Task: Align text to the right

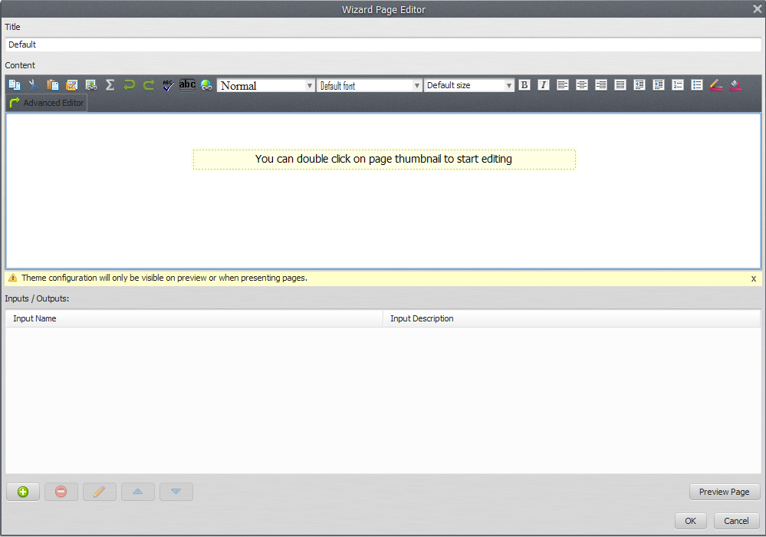Action: tap(601, 85)
